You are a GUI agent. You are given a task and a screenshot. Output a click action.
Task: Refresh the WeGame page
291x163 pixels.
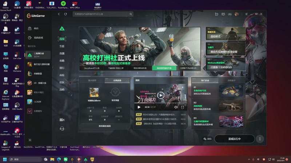click(65, 14)
